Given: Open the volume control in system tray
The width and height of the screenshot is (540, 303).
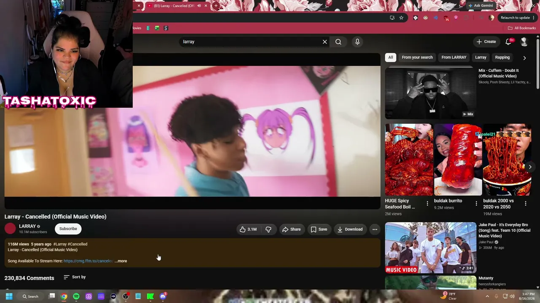Looking at the screenshot, I should click(512, 296).
